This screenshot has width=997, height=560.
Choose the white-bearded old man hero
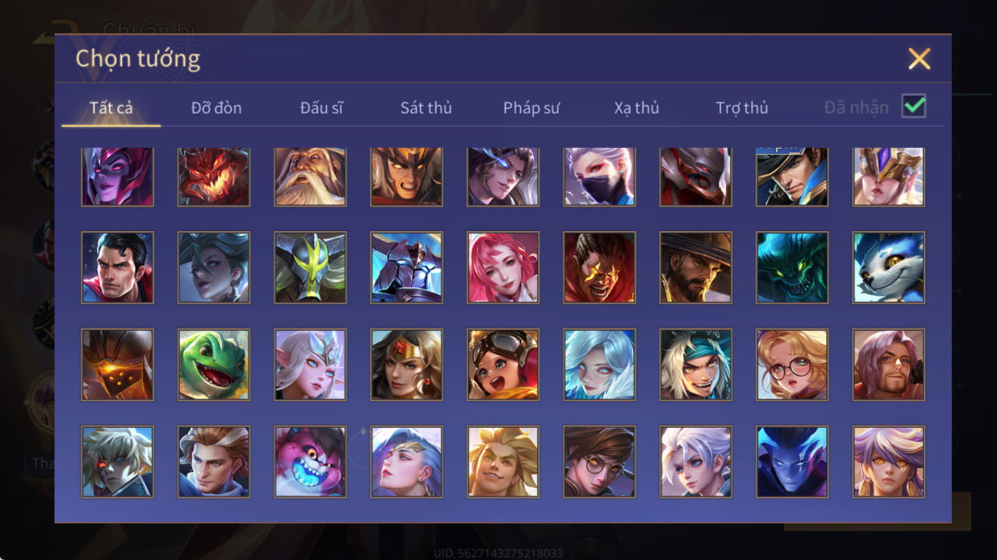point(310,176)
